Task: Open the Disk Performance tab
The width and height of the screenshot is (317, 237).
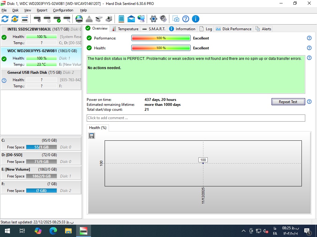Action: point(234,29)
